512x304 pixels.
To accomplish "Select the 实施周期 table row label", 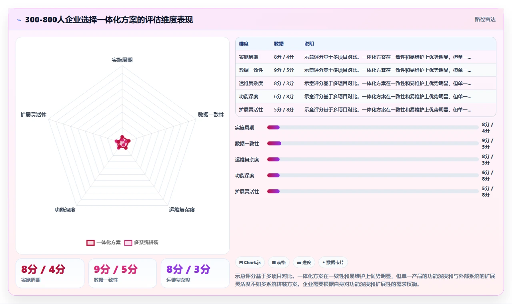I will 248,57.
